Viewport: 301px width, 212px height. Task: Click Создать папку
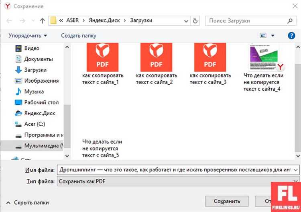[79, 36]
